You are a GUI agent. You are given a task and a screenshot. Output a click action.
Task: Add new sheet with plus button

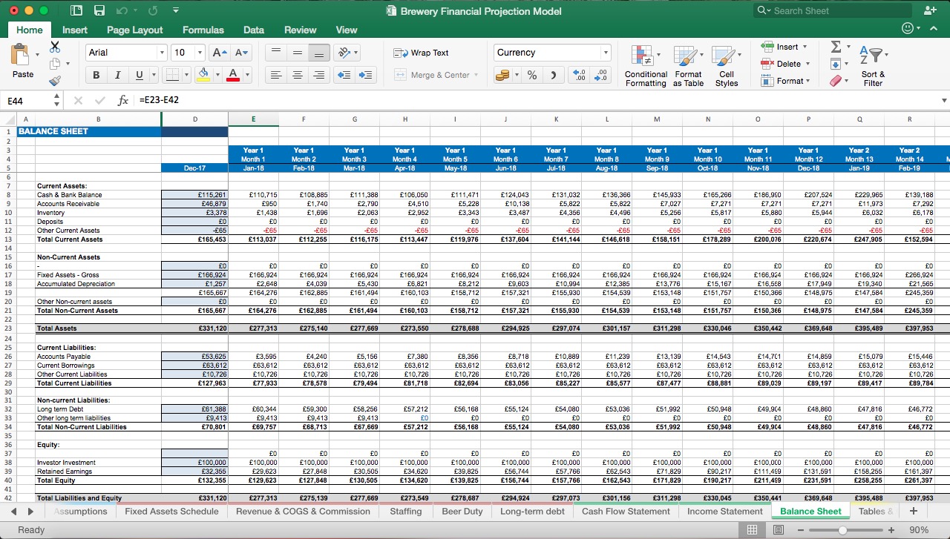(914, 511)
